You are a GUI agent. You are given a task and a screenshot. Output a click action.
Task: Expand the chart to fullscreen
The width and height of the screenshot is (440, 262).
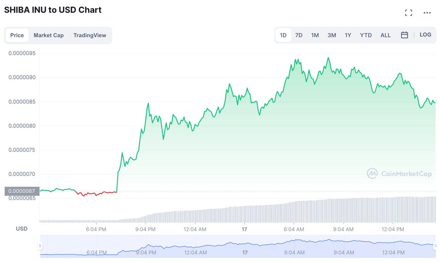click(408, 12)
